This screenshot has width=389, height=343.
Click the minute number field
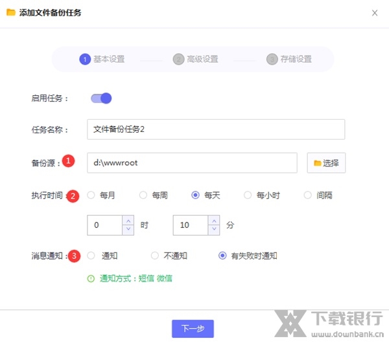[191, 225]
